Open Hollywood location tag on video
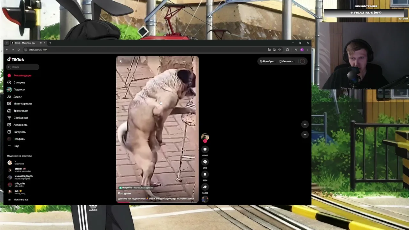Image resolution: width=409 pixels, height=230 pixels. coord(136,188)
